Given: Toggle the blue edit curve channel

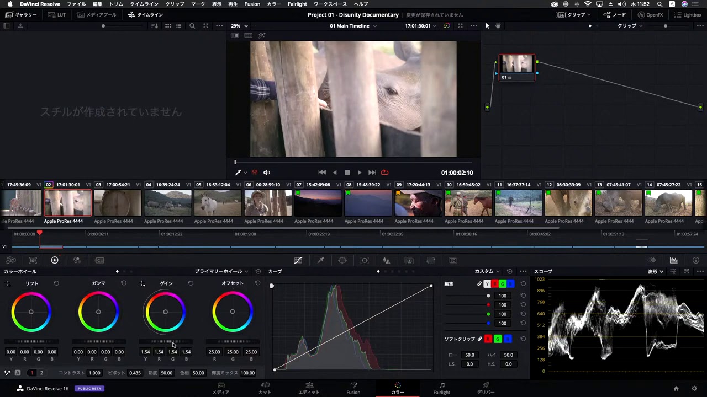Looking at the screenshot, I should pyautogui.click(x=510, y=284).
